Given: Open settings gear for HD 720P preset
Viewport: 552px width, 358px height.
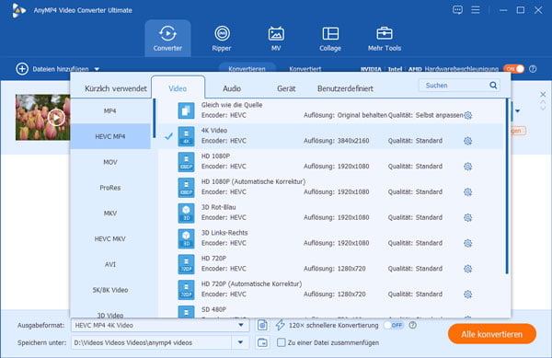Looking at the screenshot, I should coord(467,269).
